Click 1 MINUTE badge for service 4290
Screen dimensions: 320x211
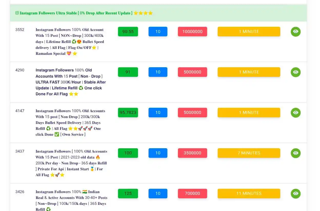pos(249,72)
